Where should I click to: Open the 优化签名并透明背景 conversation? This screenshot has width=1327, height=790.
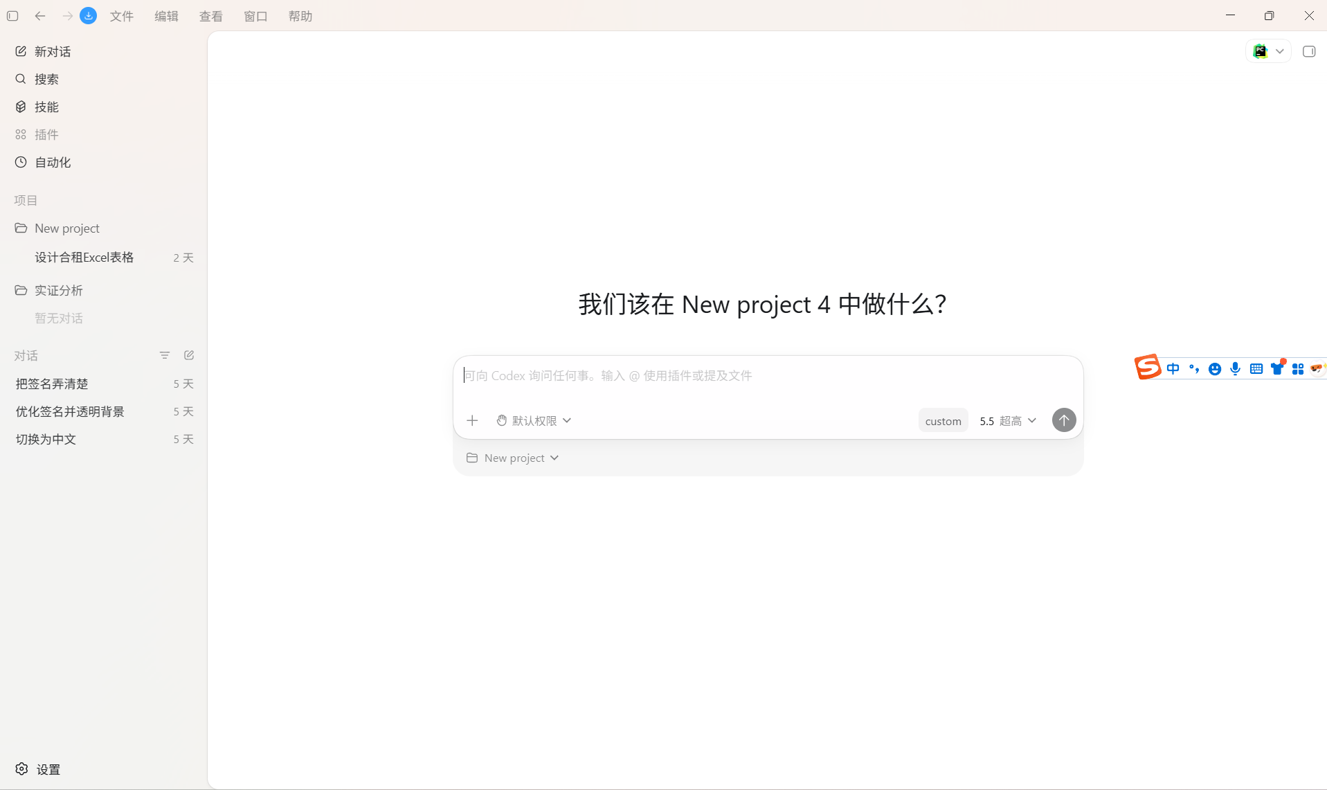point(104,411)
